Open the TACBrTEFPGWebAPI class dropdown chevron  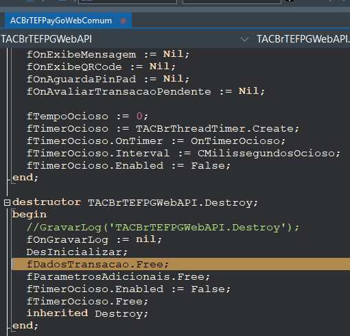[x=244, y=39]
